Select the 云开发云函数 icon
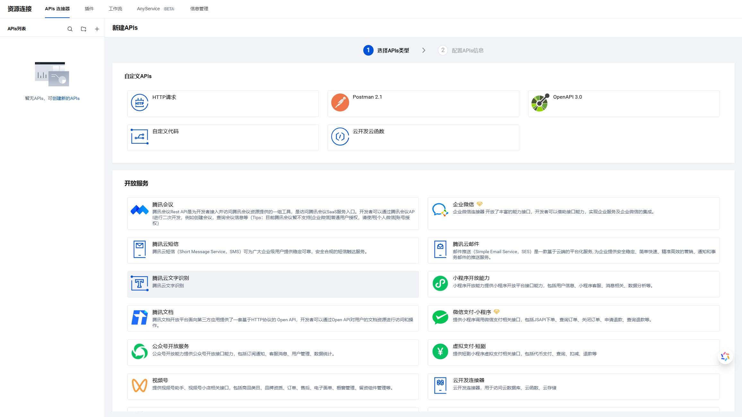This screenshot has height=417, width=742. pos(340,137)
